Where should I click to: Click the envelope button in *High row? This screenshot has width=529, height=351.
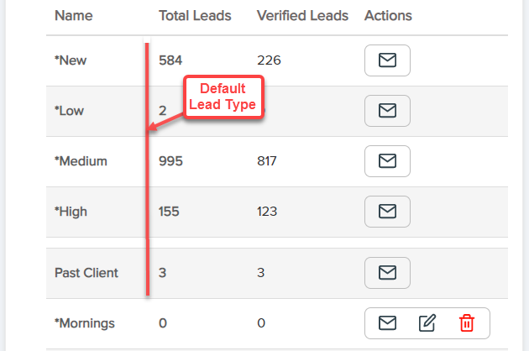click(x=387, y=212)
